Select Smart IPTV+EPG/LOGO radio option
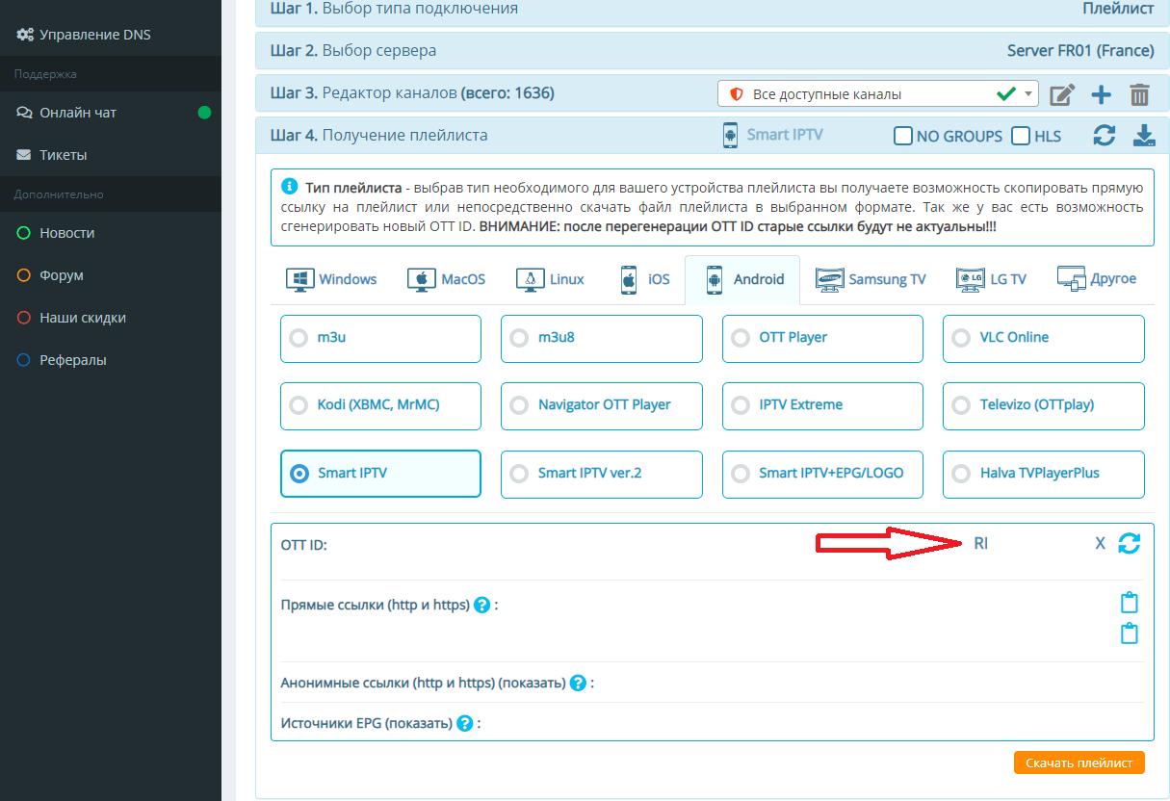The image size is (1170, 801). (x=822, y=474)
